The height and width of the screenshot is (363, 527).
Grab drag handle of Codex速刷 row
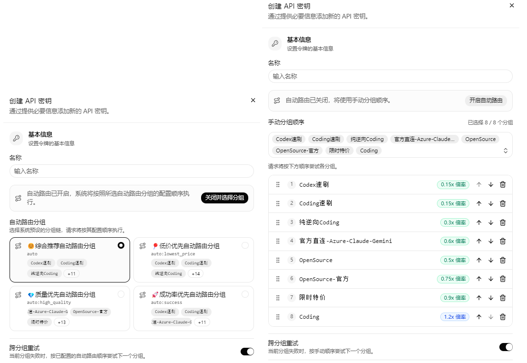278,184
